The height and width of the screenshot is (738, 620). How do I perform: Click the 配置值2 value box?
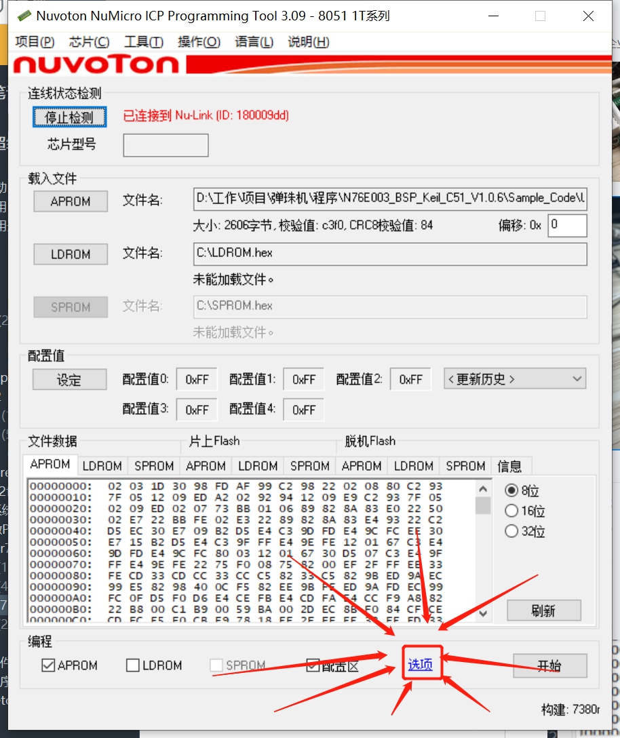click(410, 379)
